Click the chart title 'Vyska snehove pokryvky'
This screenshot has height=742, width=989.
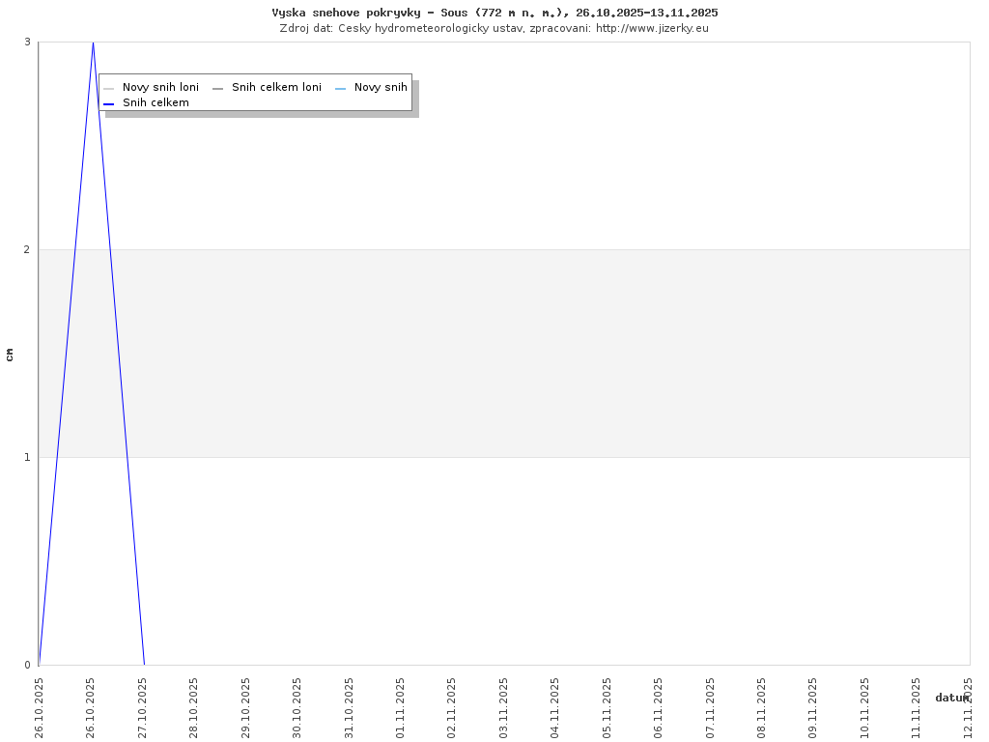click(x=494, y=13)
